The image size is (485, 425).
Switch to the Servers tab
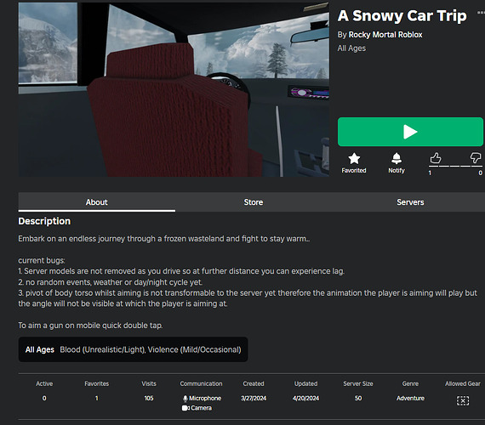[410, 202]
